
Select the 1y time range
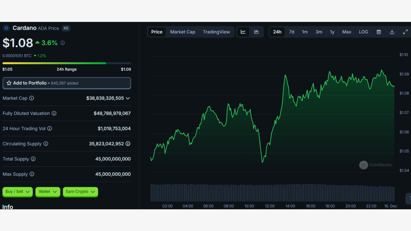(x=332, y=32)
